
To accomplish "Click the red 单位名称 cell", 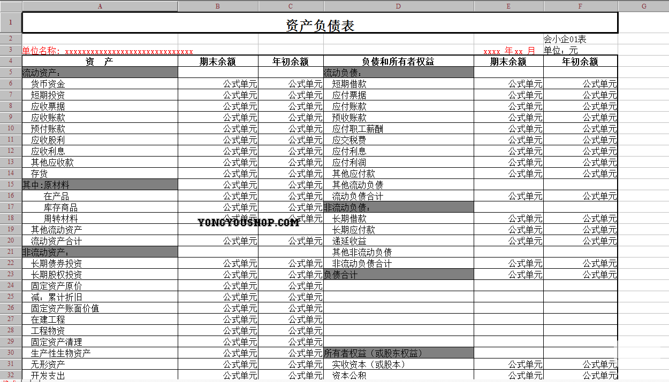I will click(x=100, y=50).
